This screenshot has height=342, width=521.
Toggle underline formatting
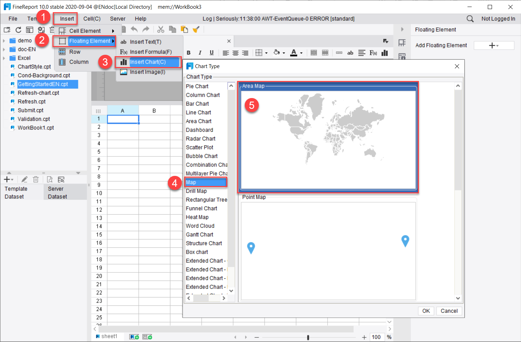[x=211, y=53]
